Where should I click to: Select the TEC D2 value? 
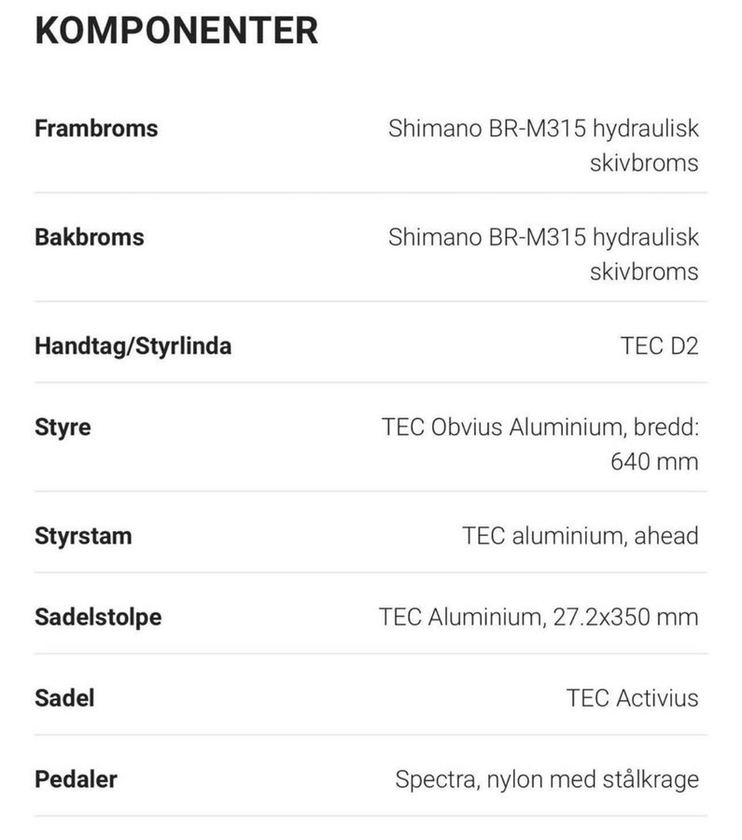pyautogui.click(x=659, y=346)
